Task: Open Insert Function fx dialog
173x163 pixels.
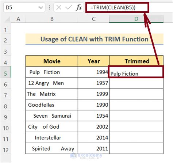Action: click(x=79, y=8)
